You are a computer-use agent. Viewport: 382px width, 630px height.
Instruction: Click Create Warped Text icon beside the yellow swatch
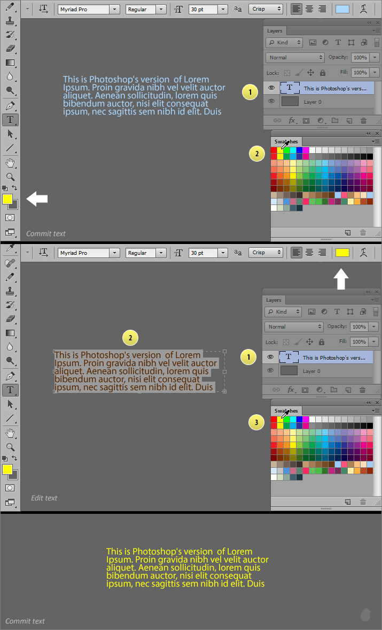pos(363,253)
